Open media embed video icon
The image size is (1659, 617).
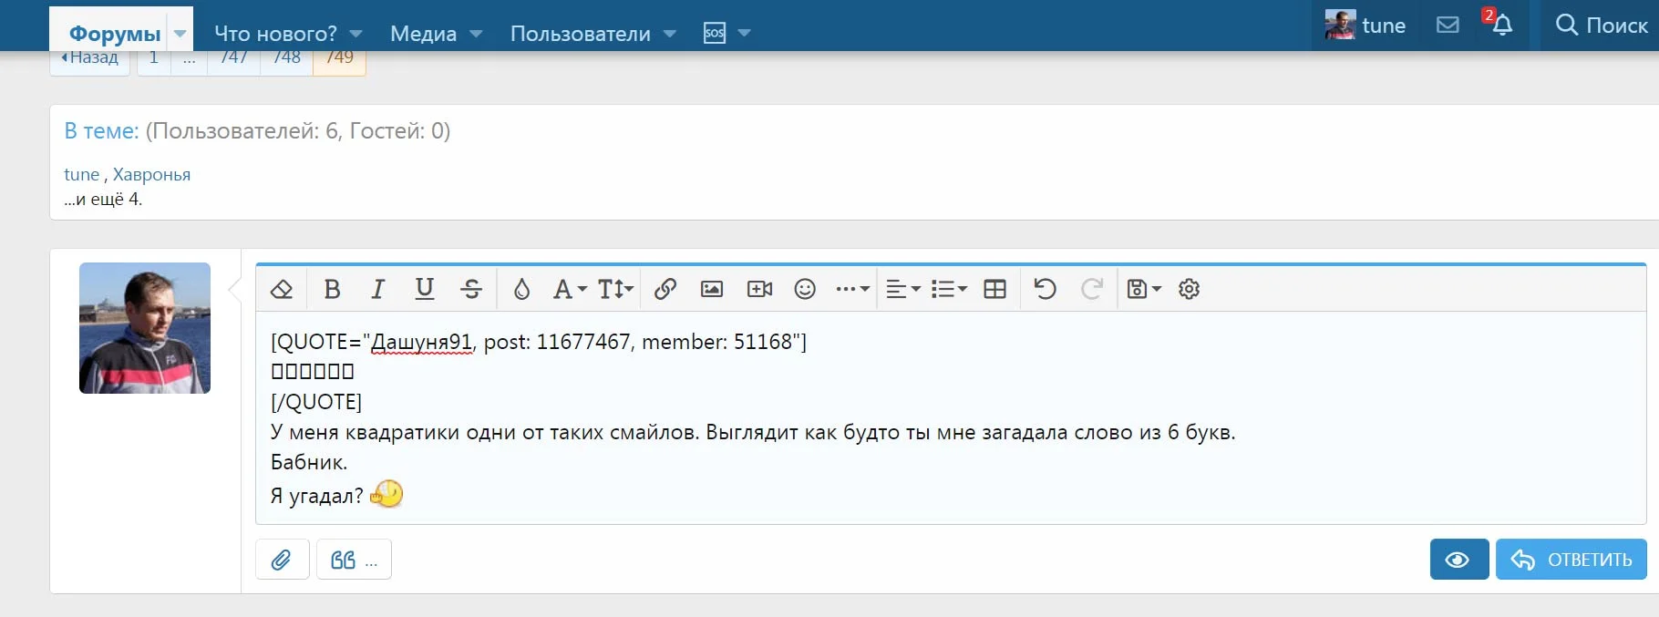pos(758,290)
